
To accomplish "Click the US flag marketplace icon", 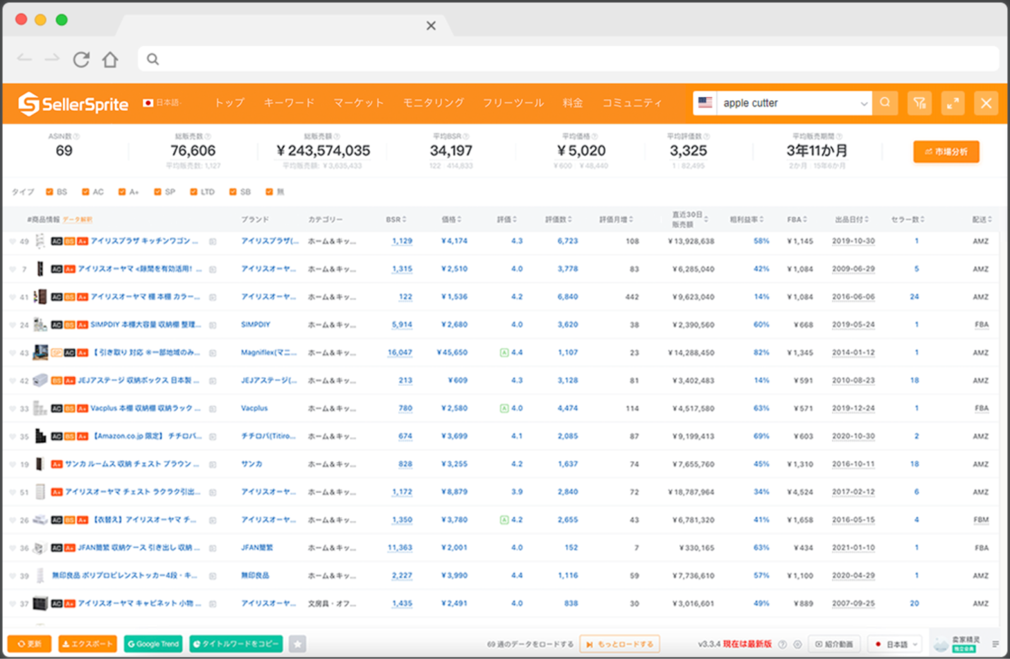I will click(x=705, y=103).
